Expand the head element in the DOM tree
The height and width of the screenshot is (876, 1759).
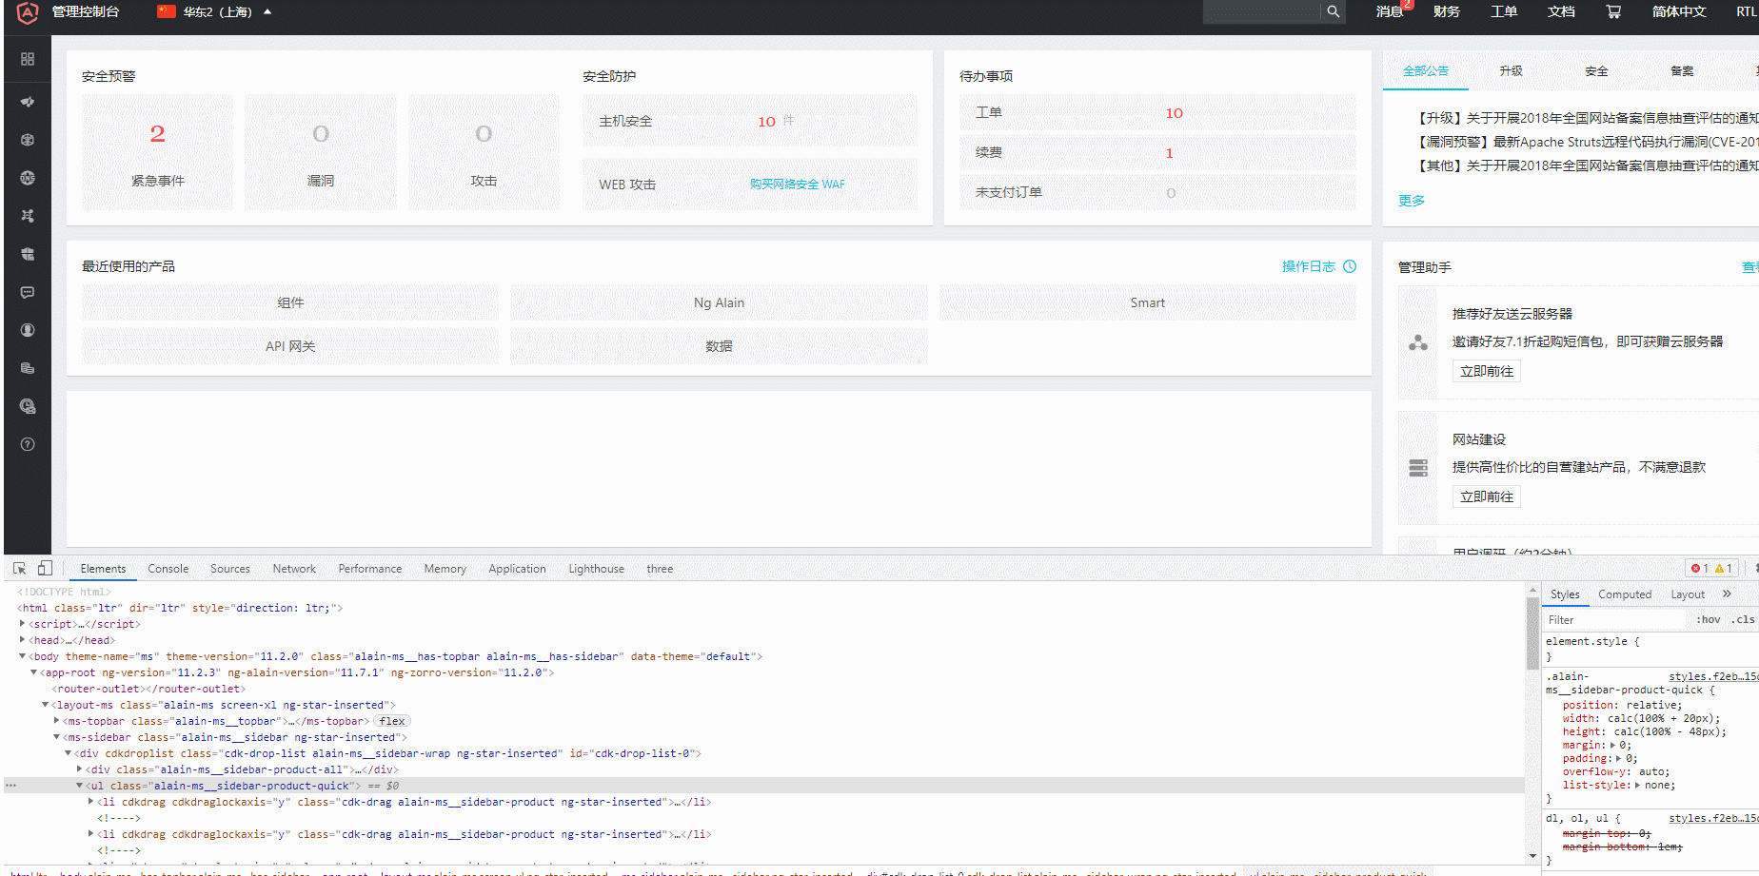click(x=23, y=639)
